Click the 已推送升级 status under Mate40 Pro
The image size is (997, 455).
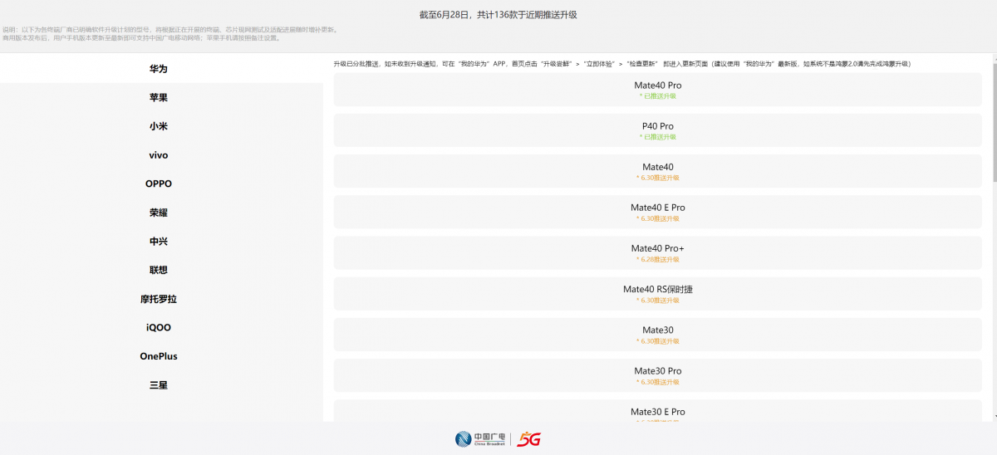tap(657, 96)
